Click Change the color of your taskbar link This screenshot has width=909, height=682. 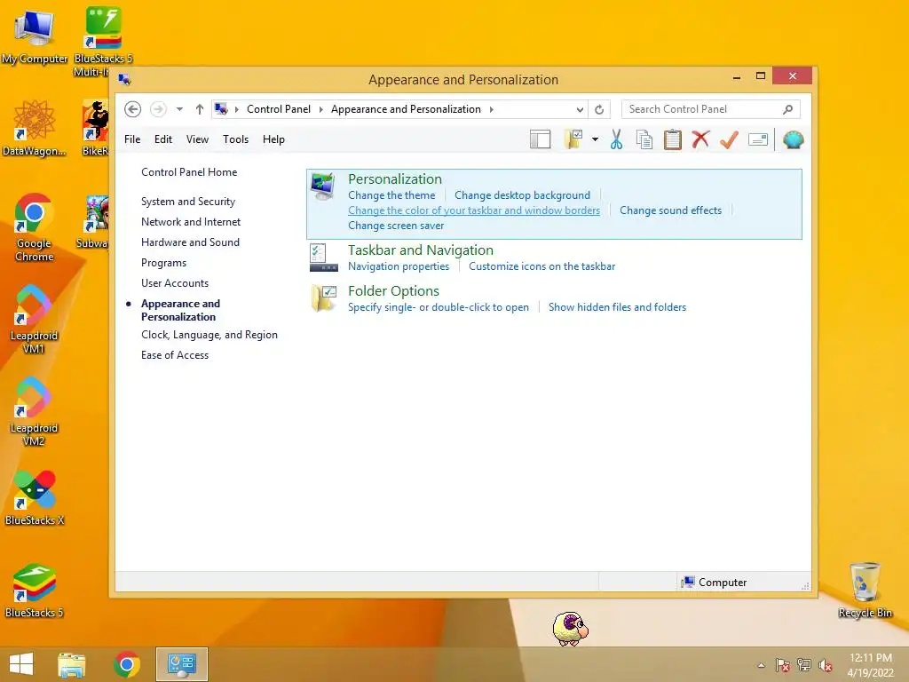tap(474, 210)
